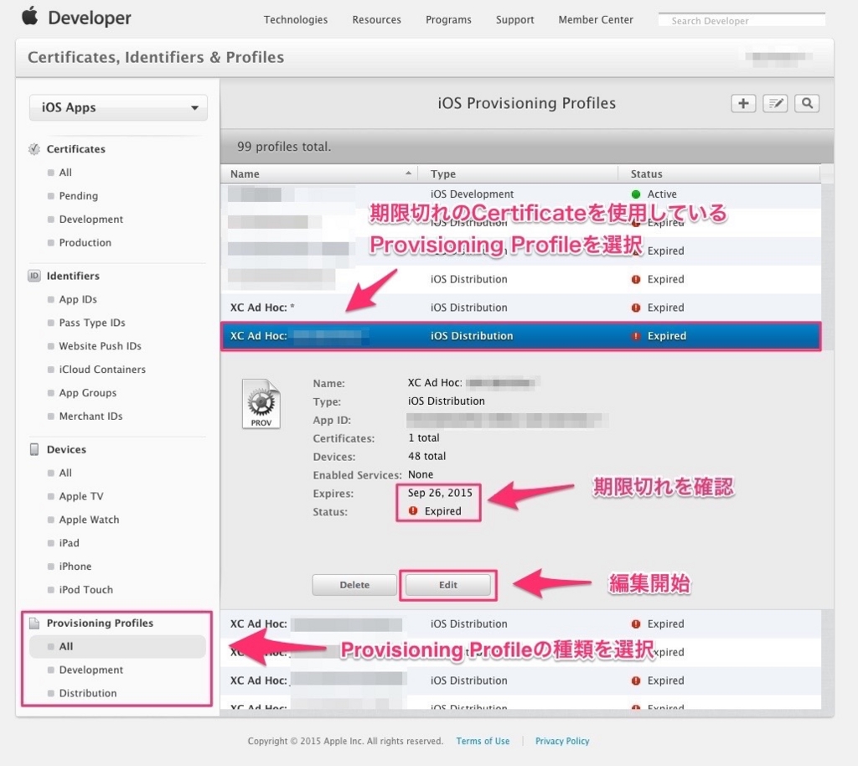Viewport: 858px width, 766px height.
Task: Select Pending certificates
Action: pyautogui.click(x=78, y=196)
